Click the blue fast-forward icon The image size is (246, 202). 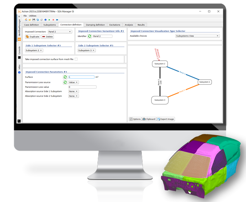(x=57, y=20)
